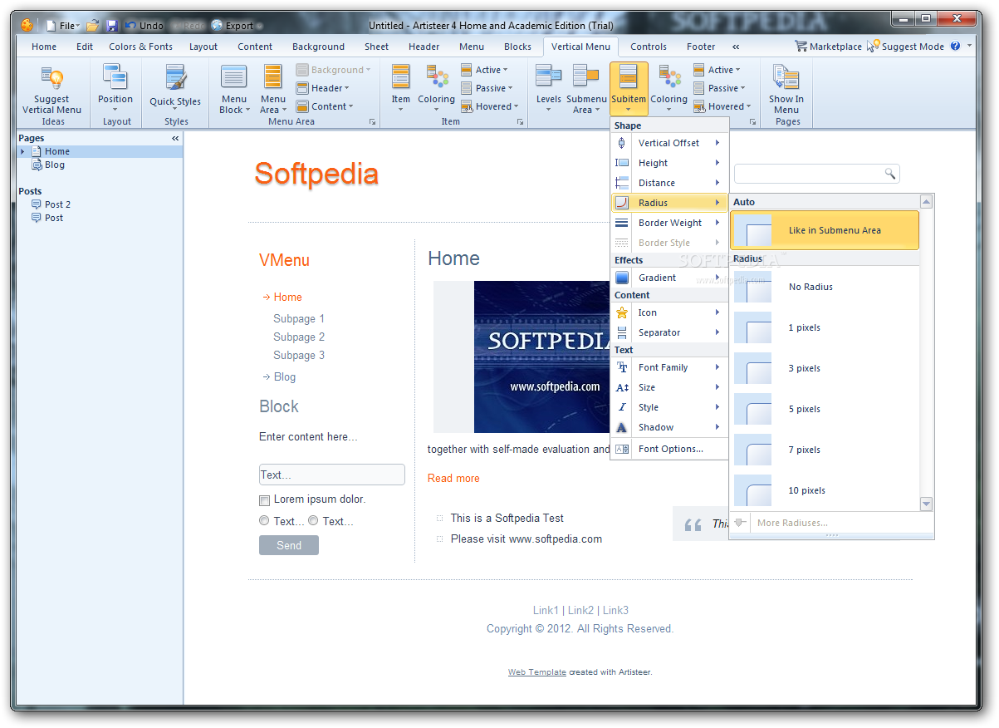Click the Web Template link
Screen dimensions: 999x728
pos(537,672)
